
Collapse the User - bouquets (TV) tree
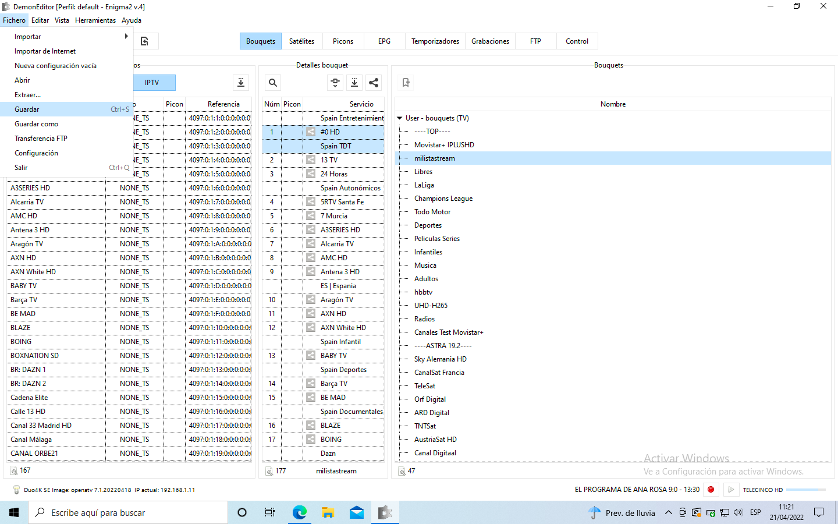point(400,118)
